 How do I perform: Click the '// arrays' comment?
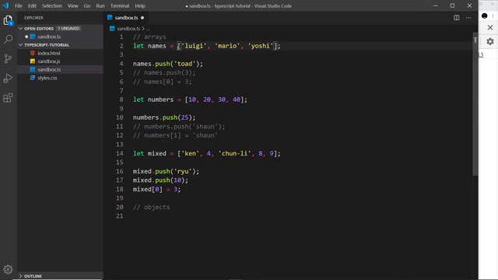pos(149,37)
